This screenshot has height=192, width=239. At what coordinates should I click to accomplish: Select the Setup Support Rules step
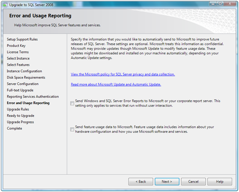coord(22,39)
